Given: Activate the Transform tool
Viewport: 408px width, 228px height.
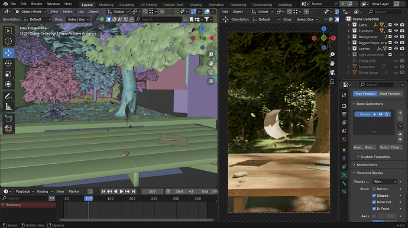Looking at the screenshot, I should tap(8, 84).
